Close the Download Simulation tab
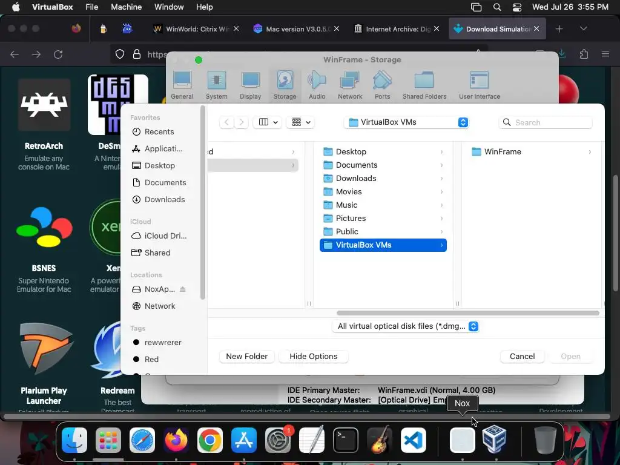This screenshot has height=465, width=620. pyautogui.click(x=536, y=28)
